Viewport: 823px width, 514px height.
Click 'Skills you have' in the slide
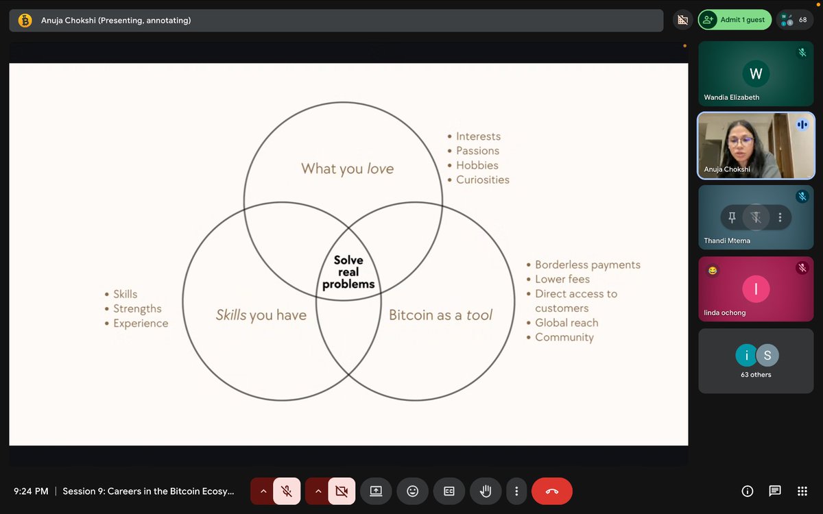[x=261, y=315]
